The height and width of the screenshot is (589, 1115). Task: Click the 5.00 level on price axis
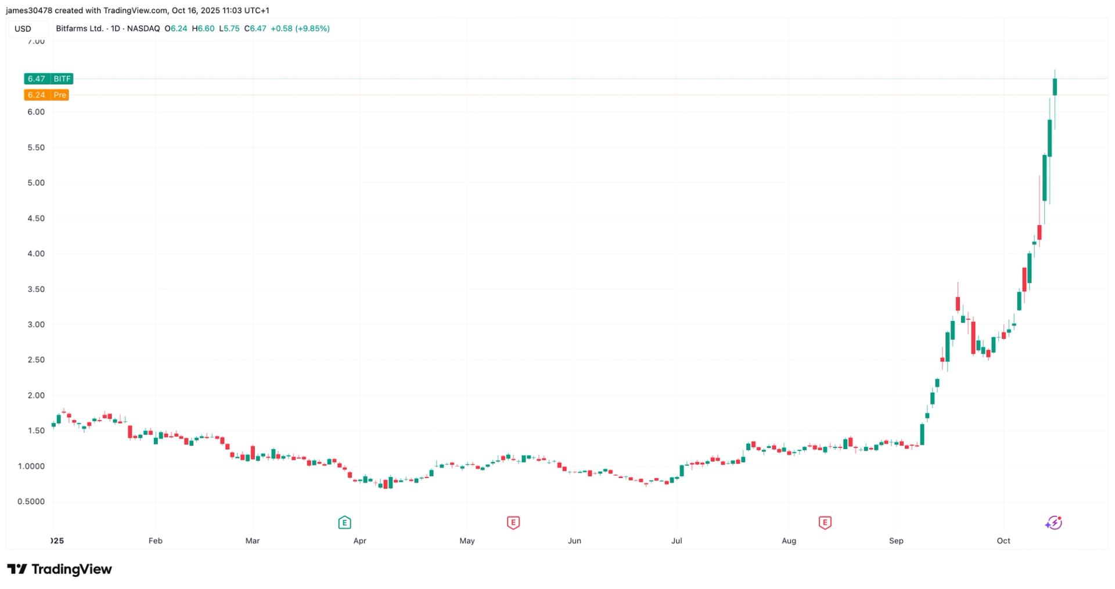(36, 183)
